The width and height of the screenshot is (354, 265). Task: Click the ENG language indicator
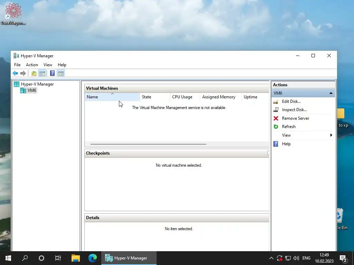pos(306,258)
